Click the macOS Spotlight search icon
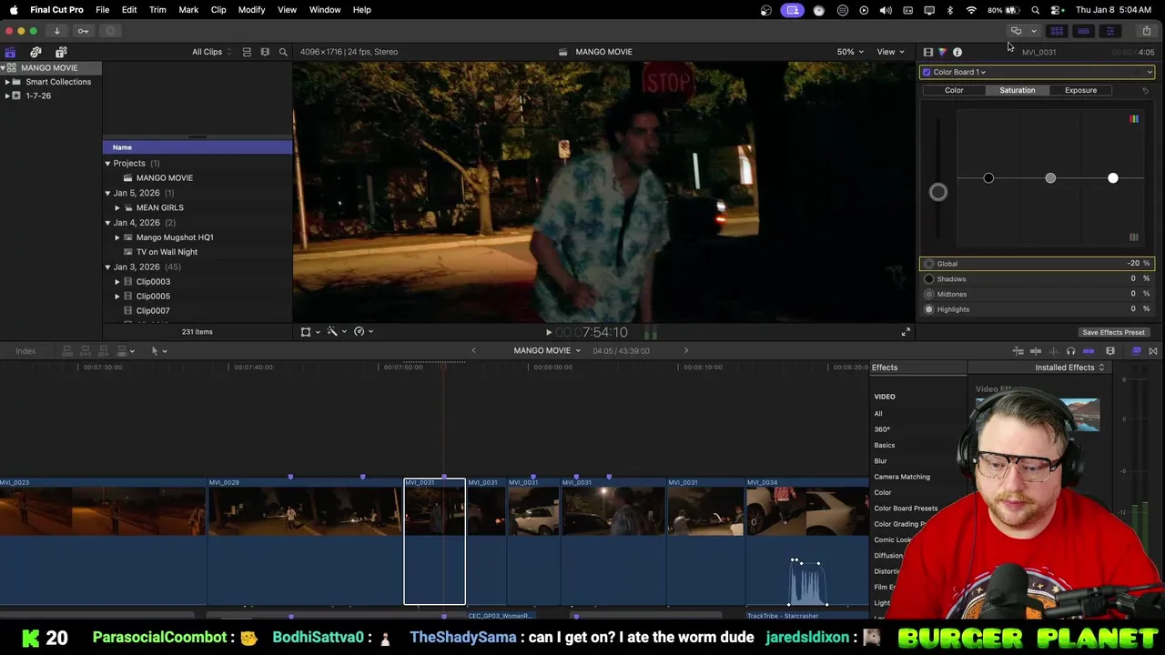1165x655 pixels. [1035, 10]
